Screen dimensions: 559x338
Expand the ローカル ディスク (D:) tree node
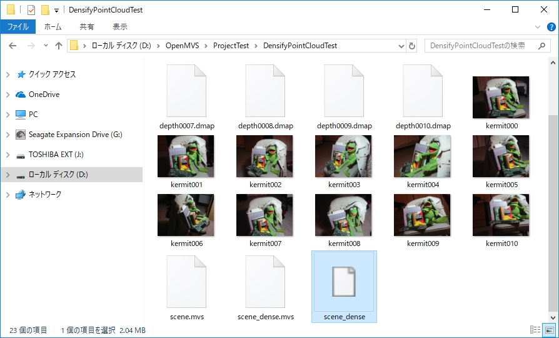coord(8,175)
